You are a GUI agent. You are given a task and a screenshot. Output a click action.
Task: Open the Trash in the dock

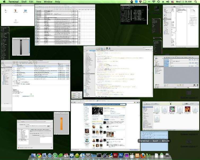pyautogui.click(x=167, y=155)
